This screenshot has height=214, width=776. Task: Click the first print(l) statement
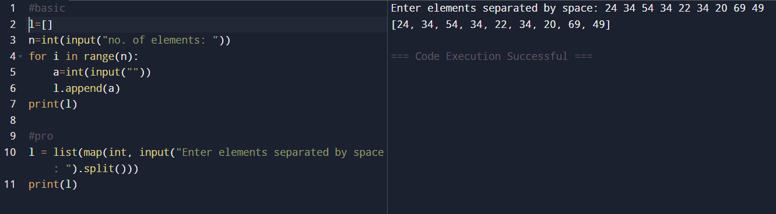coord(53,105)
